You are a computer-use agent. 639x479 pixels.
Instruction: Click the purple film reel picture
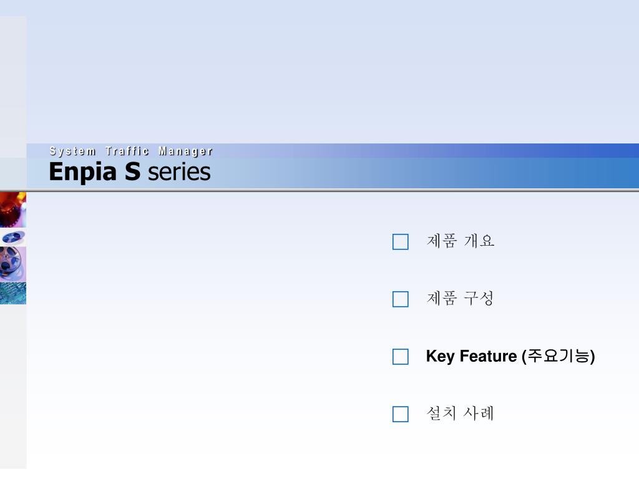13,264
